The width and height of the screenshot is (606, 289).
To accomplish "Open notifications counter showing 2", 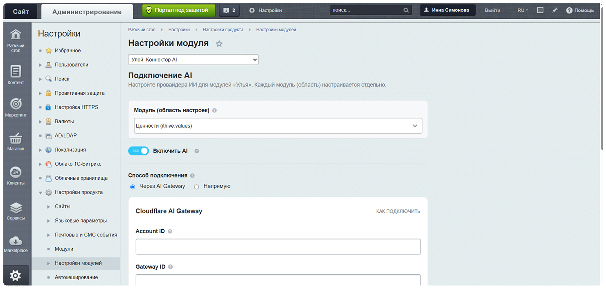I will tap(229, 10).
